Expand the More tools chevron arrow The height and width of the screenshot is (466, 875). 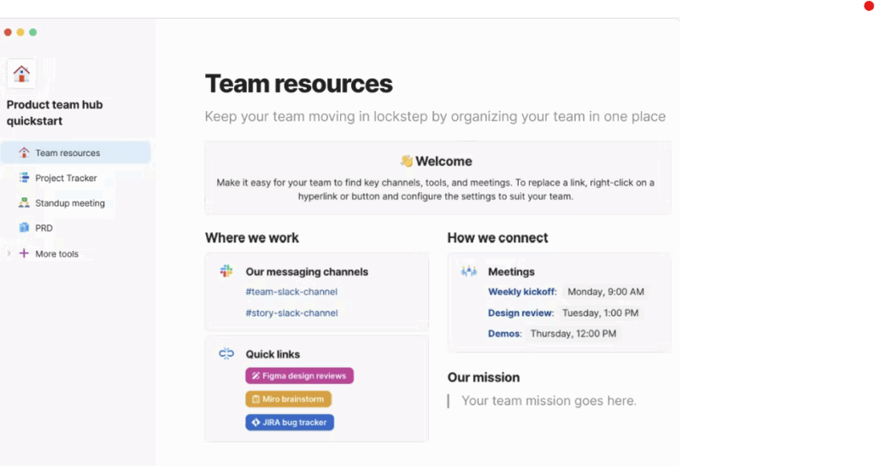tap(9, 253)
